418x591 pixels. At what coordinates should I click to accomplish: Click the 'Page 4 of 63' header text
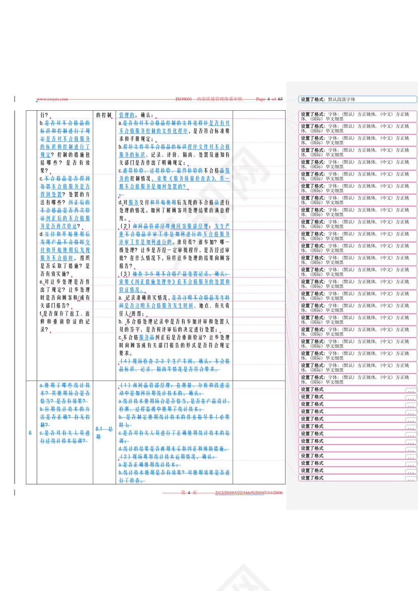click(x=269, y=100)
